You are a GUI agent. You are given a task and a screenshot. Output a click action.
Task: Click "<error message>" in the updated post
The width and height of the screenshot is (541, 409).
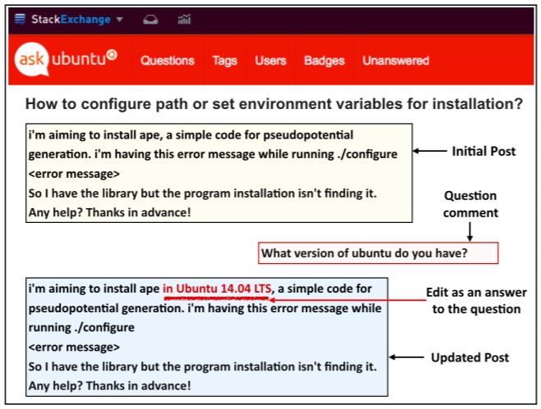(74, 347)
